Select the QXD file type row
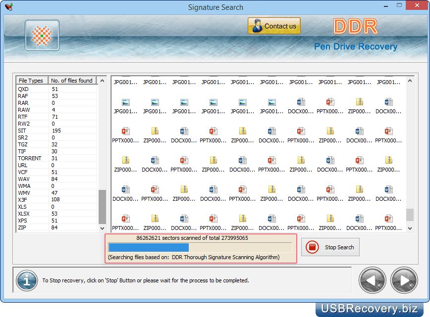Screen dimensions: 430x317 click(x=57, y=89)
